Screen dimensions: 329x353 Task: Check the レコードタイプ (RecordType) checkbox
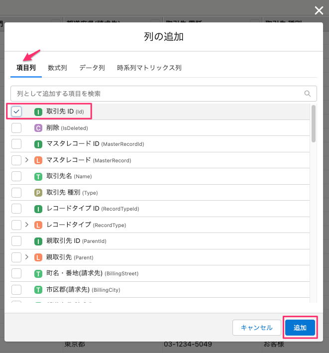click(16, 225)
